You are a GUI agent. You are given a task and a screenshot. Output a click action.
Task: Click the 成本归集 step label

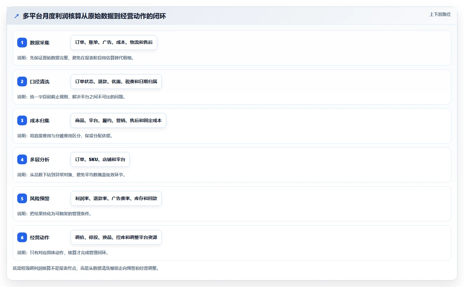(x=40, y=120)
